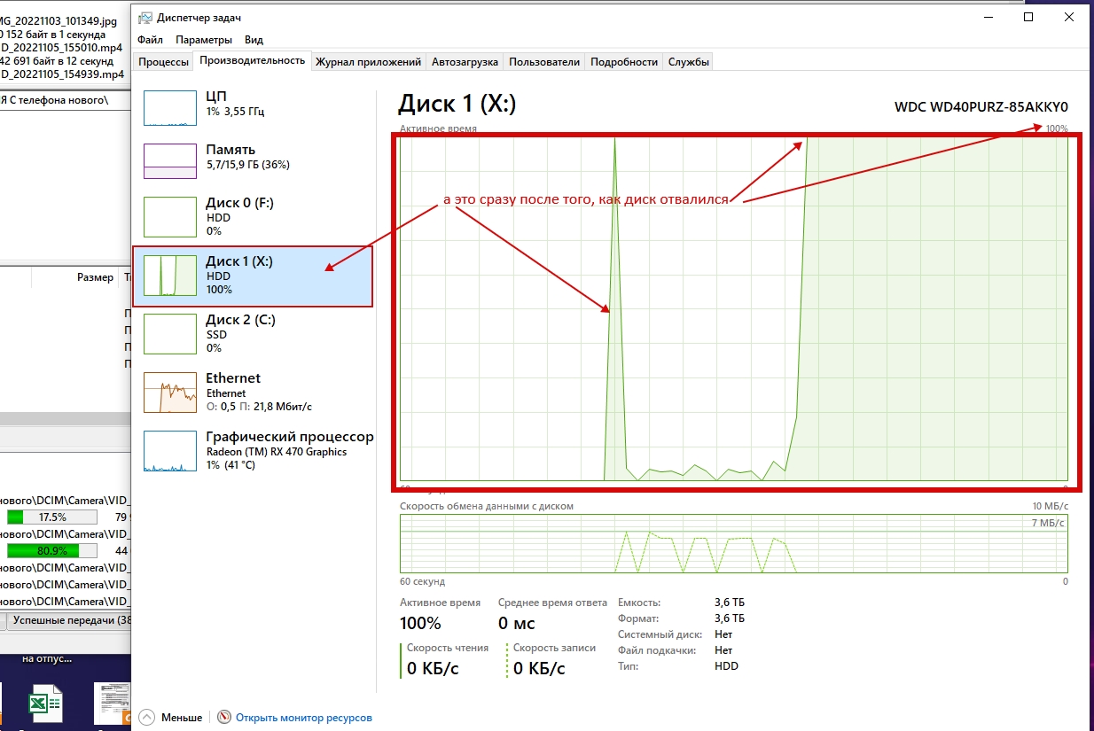The height and width of the screenshot is (731, 1094).
Task: Click the VID_20221105_155010.mp4 log line
Action: point(62,48)
